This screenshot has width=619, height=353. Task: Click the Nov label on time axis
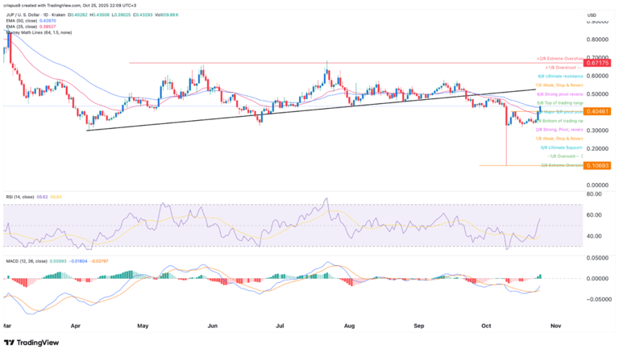point(556,326)
